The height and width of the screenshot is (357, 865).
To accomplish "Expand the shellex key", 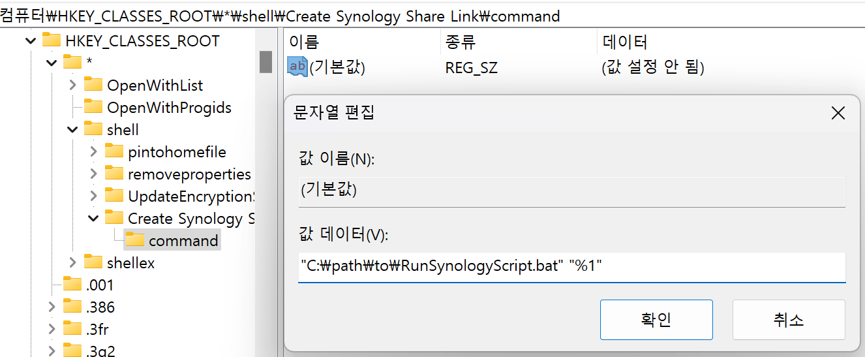I will pos(72,263).
